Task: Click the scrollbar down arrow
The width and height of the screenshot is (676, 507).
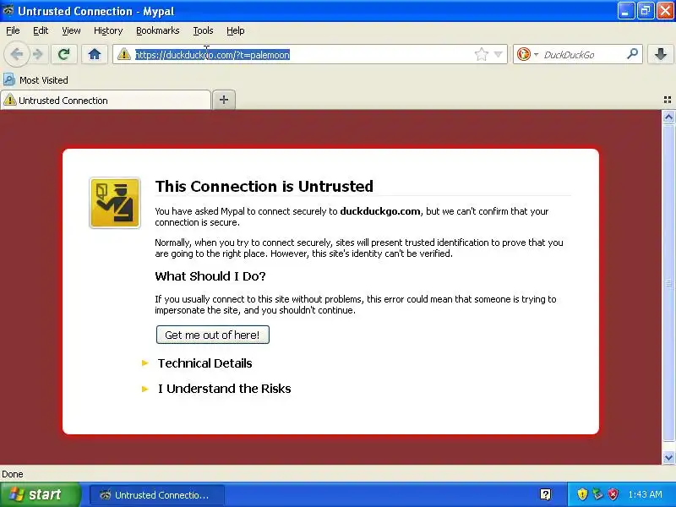Action: pos(668,457)
